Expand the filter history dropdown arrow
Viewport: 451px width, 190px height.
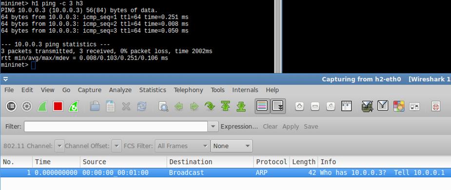point(213,127)
